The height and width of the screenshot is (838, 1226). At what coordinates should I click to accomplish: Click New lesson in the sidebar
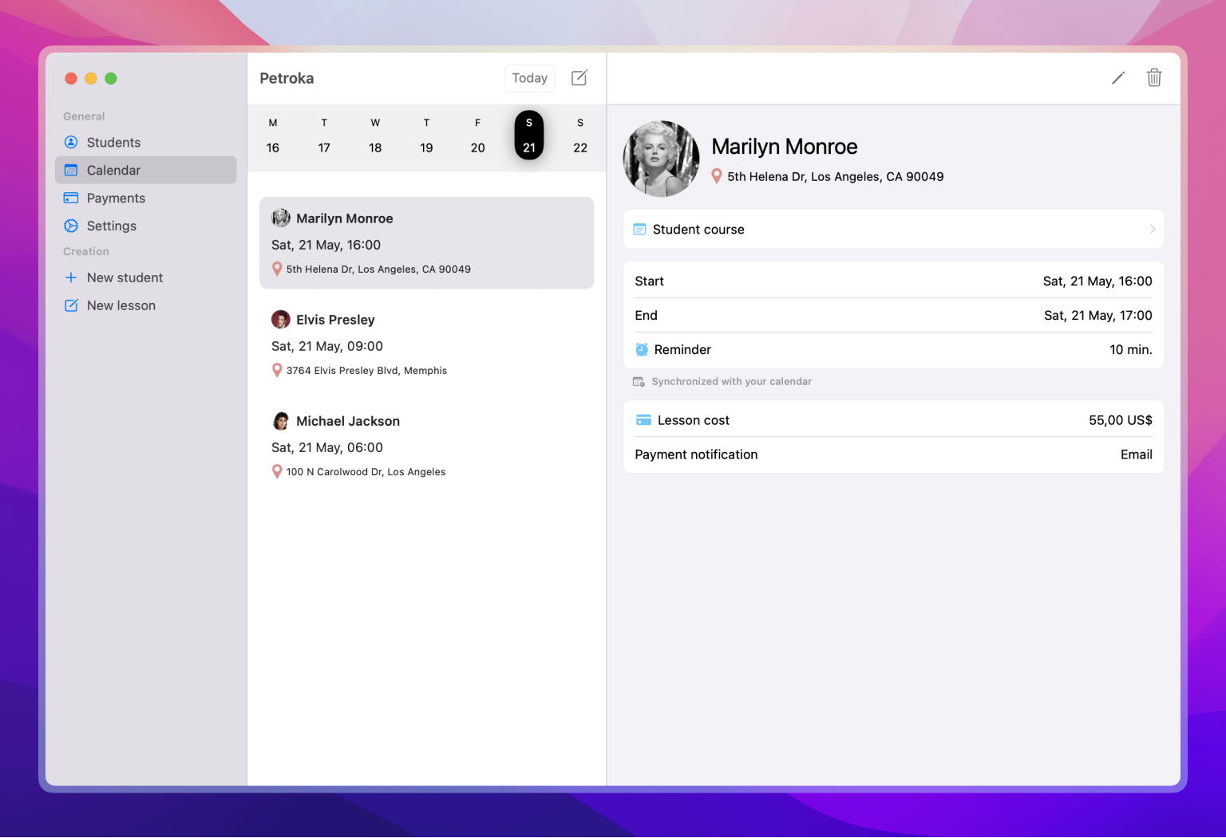coord(145,306)
